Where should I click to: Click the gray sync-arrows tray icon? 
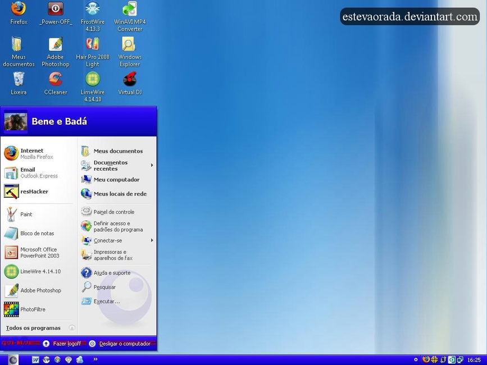click(x=443, y=360)
